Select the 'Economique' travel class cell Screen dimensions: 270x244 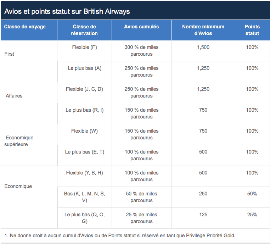(18, 187)
